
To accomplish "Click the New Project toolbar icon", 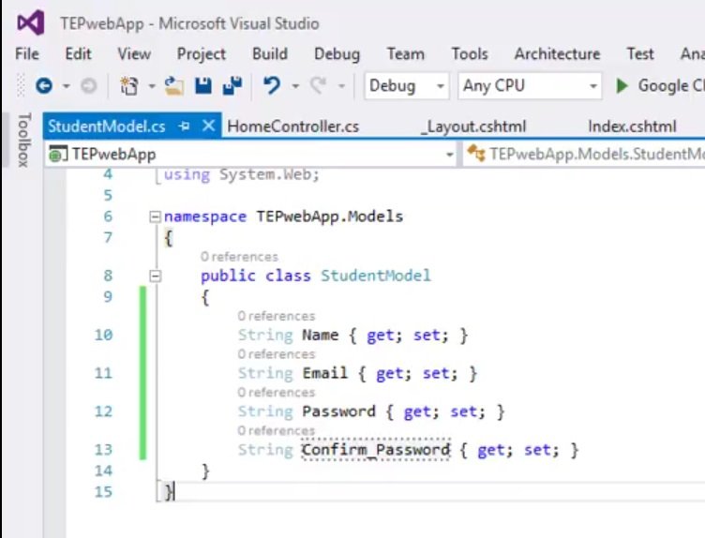I will (x=129, y=85).
